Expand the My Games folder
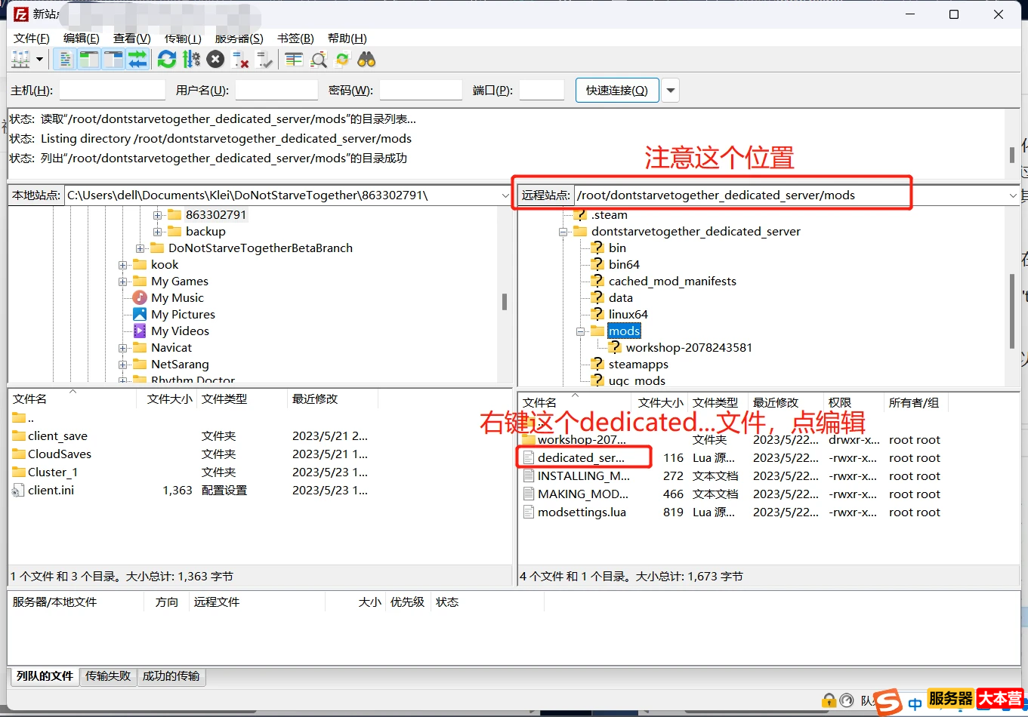1028x717 pixels. click(x=122, y=282)
